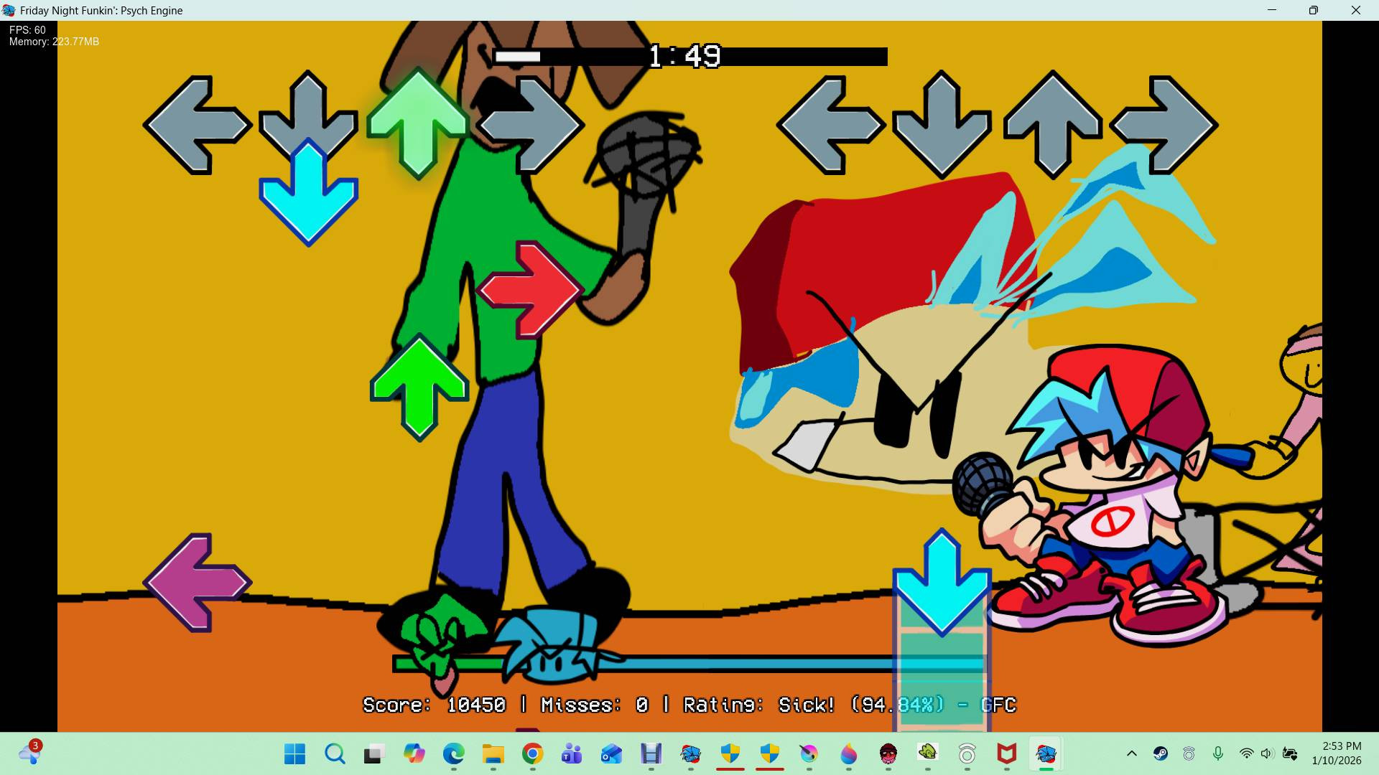Click the opponent's grey right strum arrow
The height and width of the screenshot is (775, 1379).
tap(530, 125)
